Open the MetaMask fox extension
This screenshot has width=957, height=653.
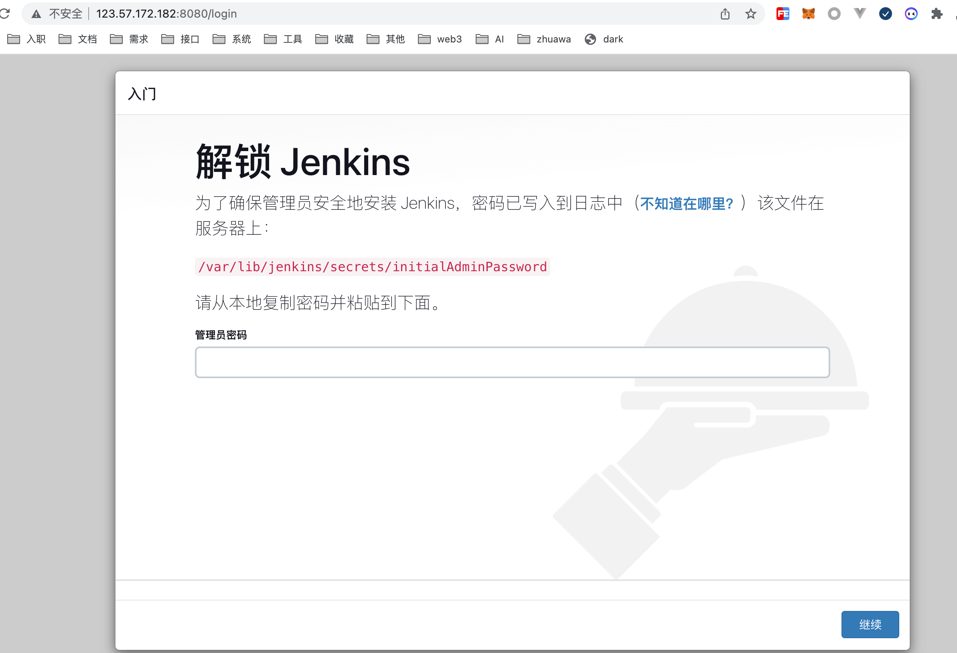tap(808, 14)
